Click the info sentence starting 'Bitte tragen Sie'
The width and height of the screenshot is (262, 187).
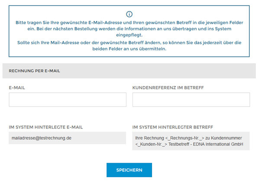(x=129, y=22)
